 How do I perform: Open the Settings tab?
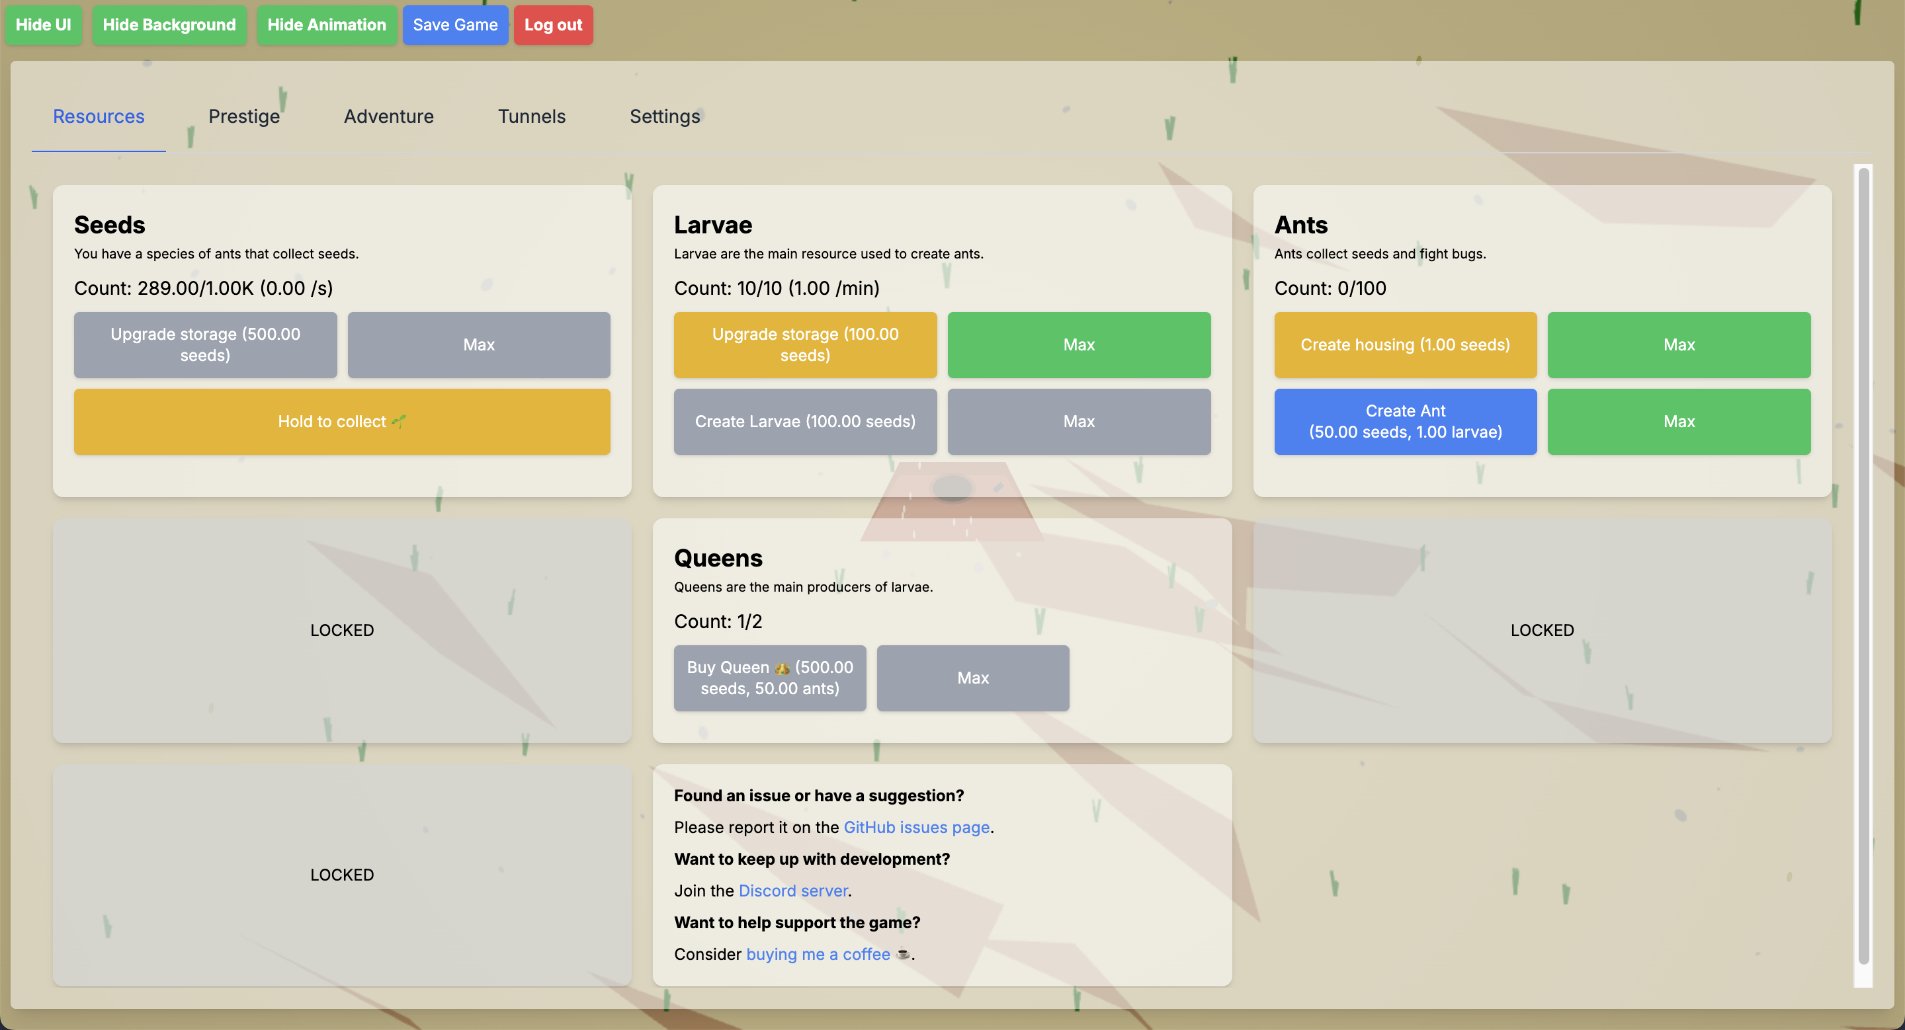(665, 117)
